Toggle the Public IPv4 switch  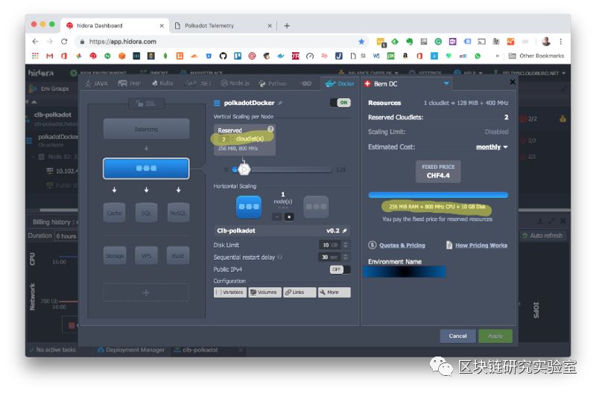(x=340, y=269)
